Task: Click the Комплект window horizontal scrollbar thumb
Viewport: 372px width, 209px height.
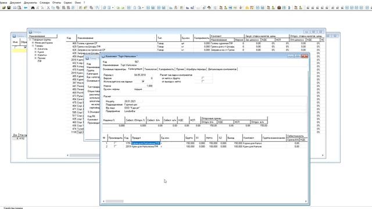Action: click(x=115, y=201)
